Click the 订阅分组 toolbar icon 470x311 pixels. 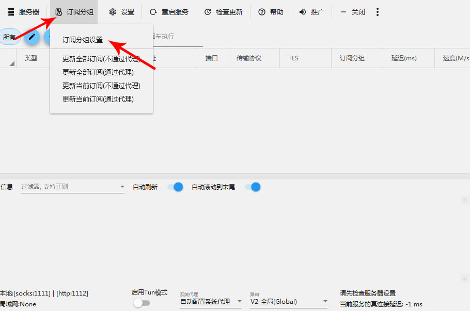[x=59, y=12]
